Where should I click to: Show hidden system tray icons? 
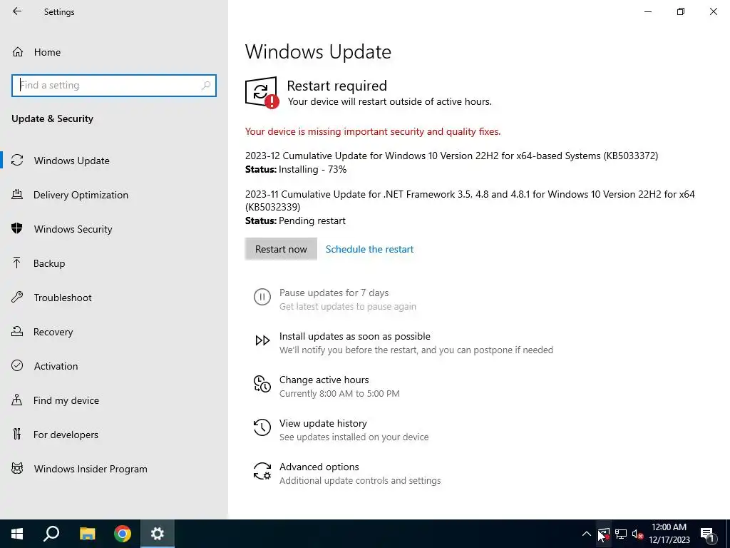pyautogui.click(x=587, y=534)
